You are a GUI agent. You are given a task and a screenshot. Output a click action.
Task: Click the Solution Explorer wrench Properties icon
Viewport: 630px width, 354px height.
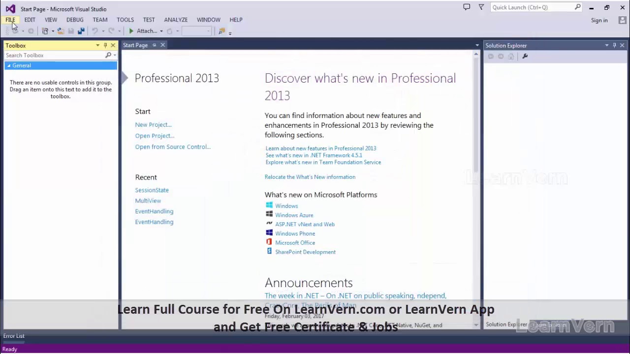tap(525, 57)
